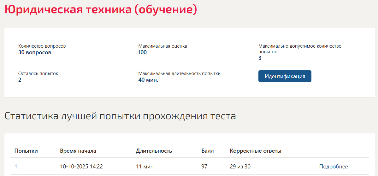The image size is (378, 176).
Task: Click the Юридическая техника (обучение) page title
Action: (101, 10)
